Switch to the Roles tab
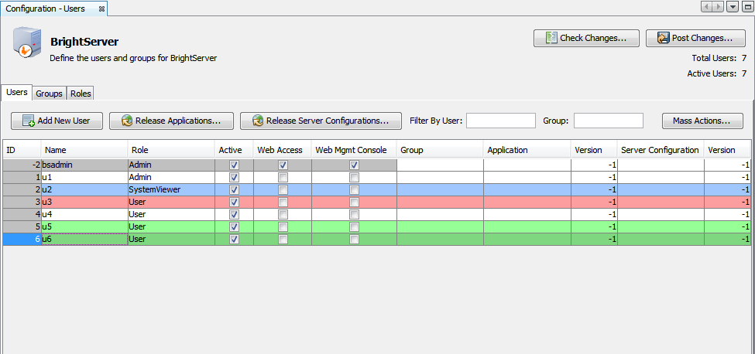The width and height of the screenshot is (755, 354). 81,94
